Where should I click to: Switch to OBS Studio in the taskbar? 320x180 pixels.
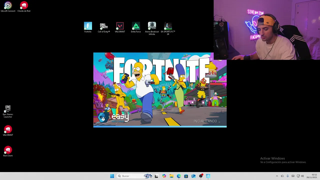click(x=201, y=176)
